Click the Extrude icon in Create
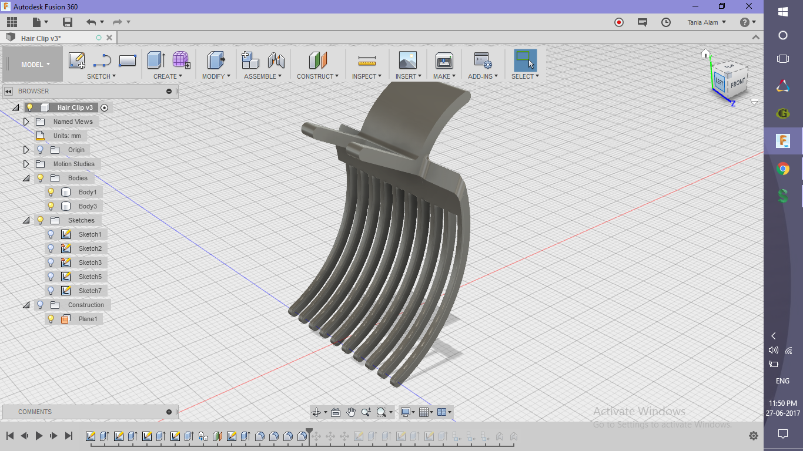The width and height of the screenshot is (803, 451). [x=156, y=60]
